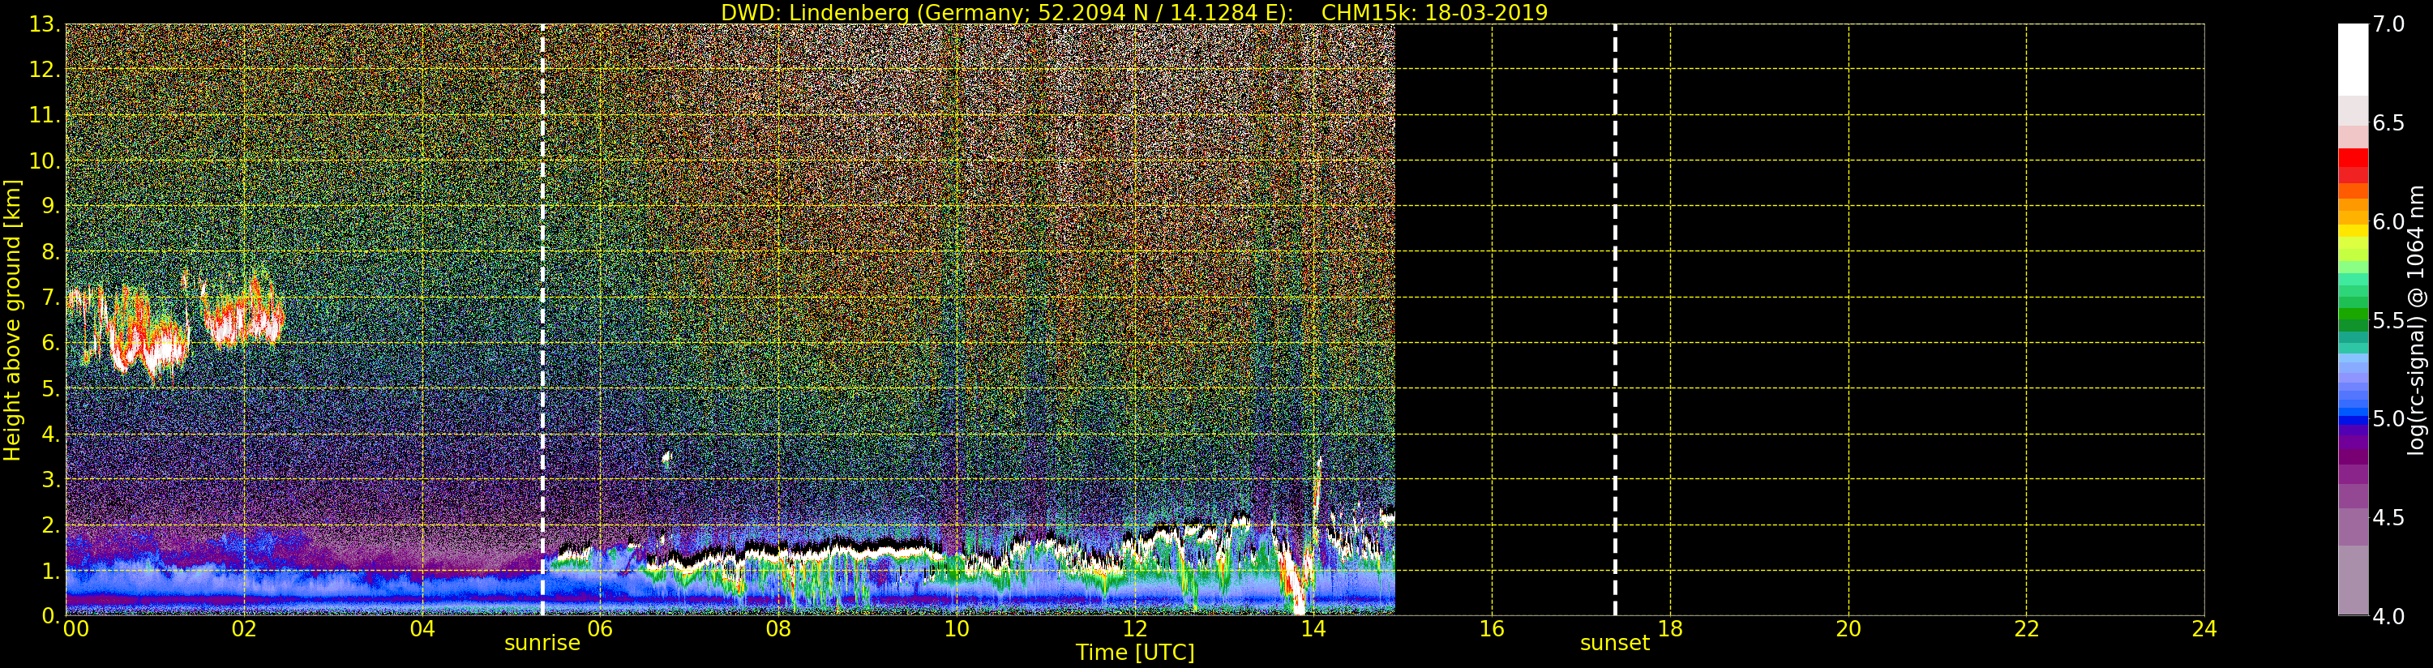Click the 'Time [UTC]' axis label

coord(1134,653)
